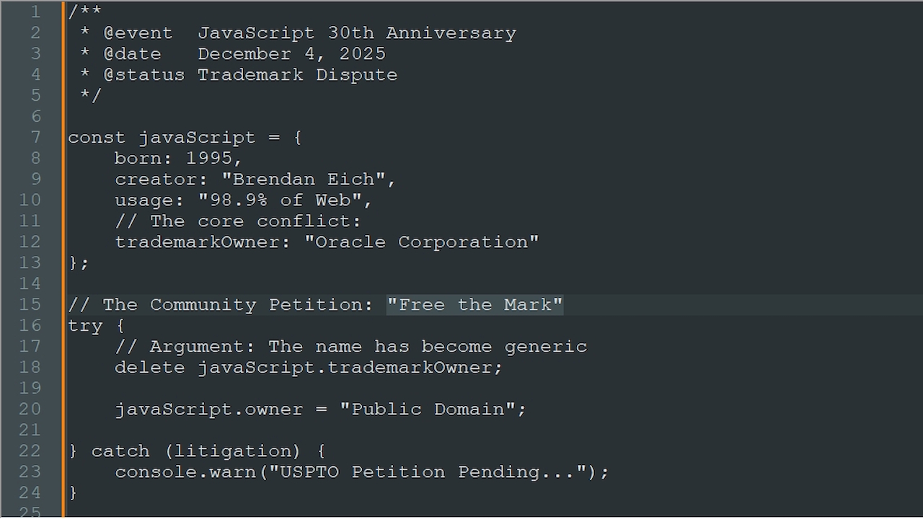The width and height of the screenshot is (923, 519).
Task: Click line number 1 in the gutter
Action: click(35, 12)
